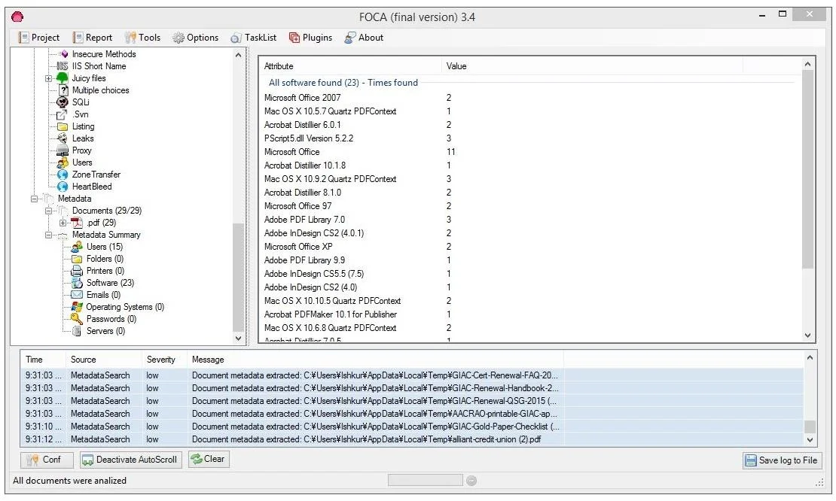Click the FOCA logo in title bar
The height and width of the screenshot is (501, 836).
17,17
